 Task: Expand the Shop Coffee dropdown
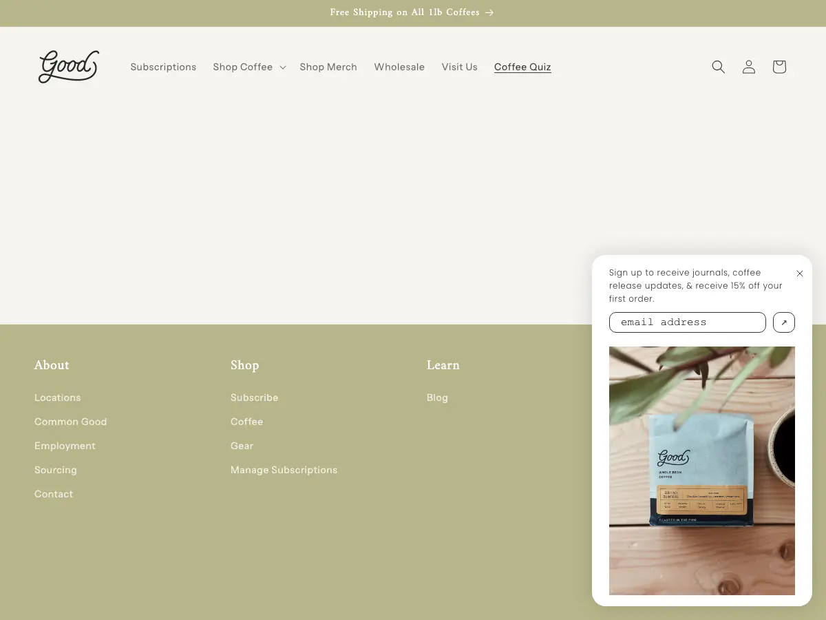point(249,67)
